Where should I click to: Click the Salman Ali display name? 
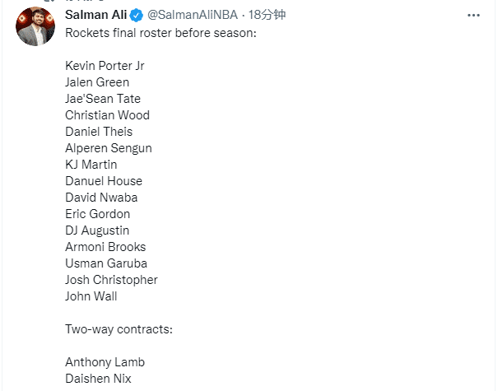tap(95, 16)
